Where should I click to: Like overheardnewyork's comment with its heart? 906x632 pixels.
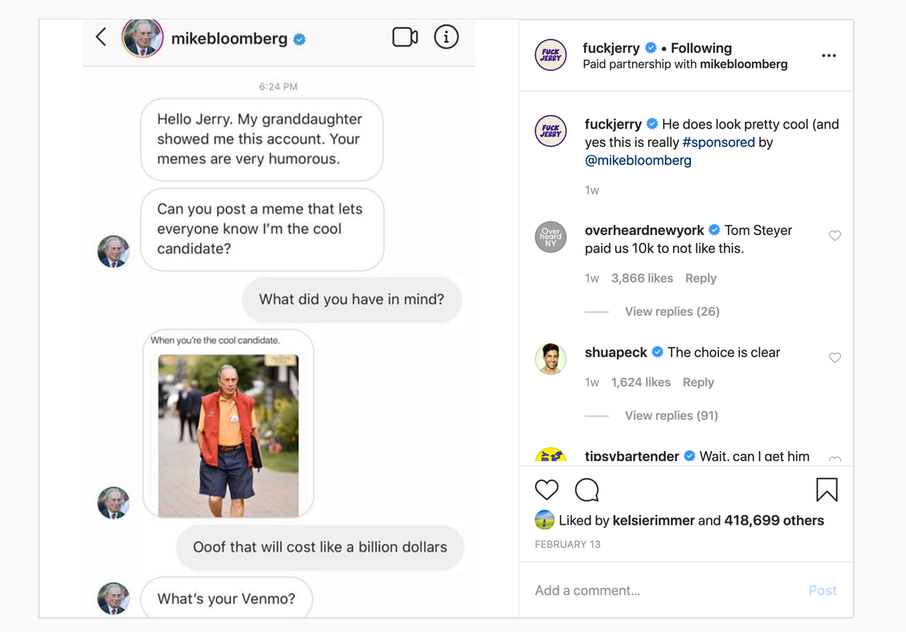pos(835,236)
